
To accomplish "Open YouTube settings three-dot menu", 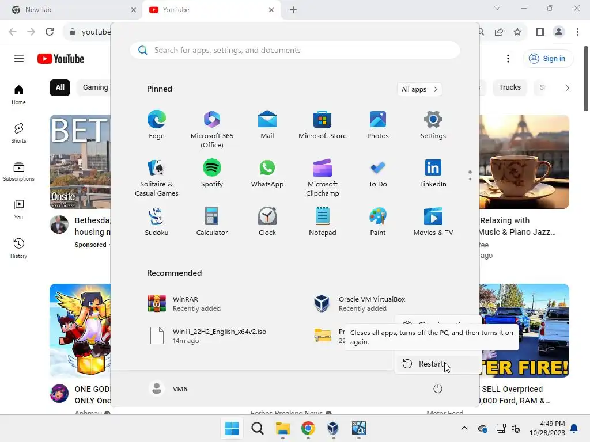I will [x=508, y=59].
